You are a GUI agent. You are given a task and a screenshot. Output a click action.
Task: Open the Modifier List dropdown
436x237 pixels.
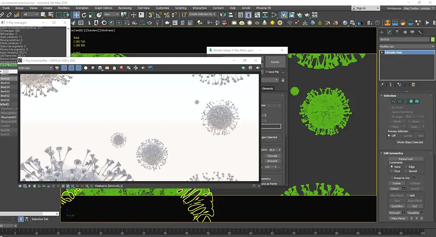[x=407, y=47]
